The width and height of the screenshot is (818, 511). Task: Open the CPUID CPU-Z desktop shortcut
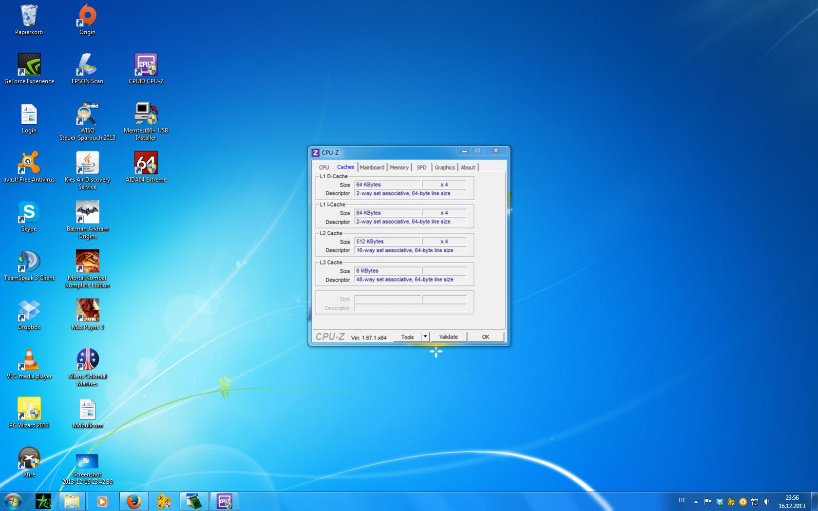[x=146, y=65]
